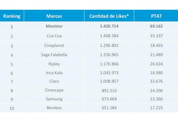Screen dimensions: 178x119
Task: Click the Cantidad de Likes header
Action: coord(109,16)
